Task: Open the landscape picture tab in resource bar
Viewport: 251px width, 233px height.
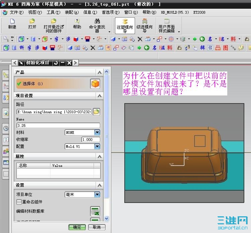Action: point(6,163)
